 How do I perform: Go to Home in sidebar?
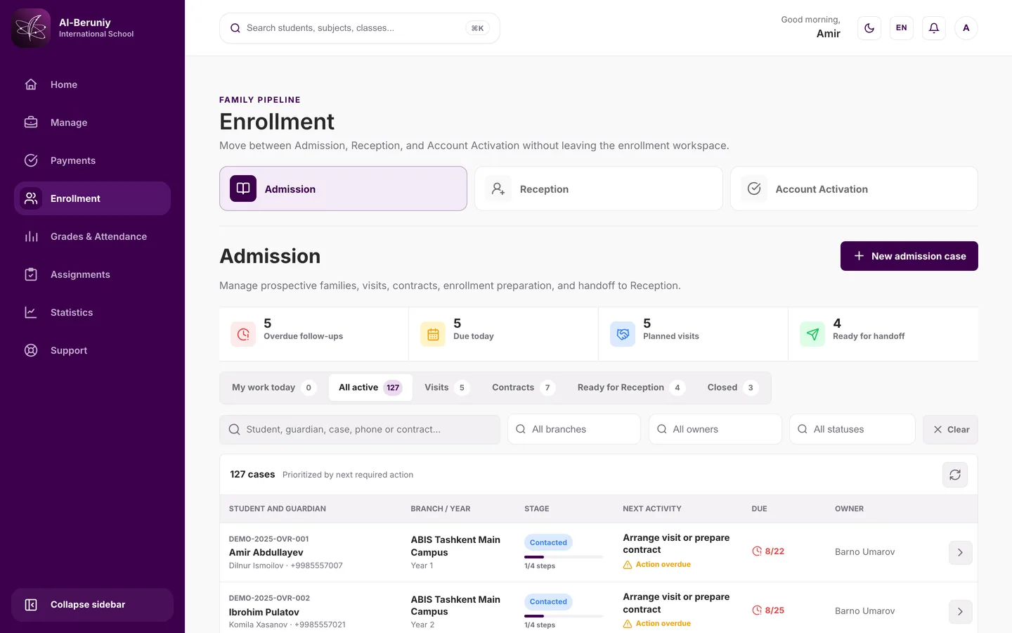click(x=92, y=84)
